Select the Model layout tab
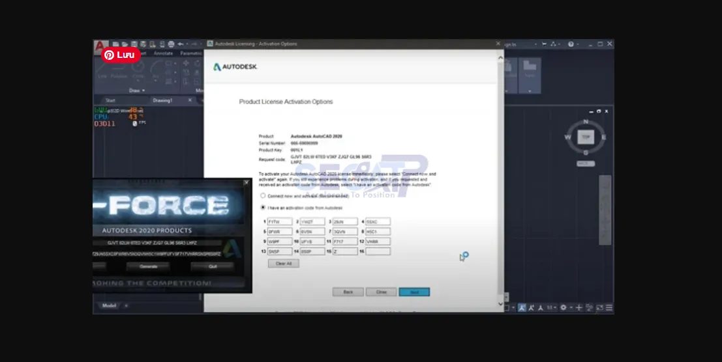The image size is (722, 362). [x=109, y=305]
